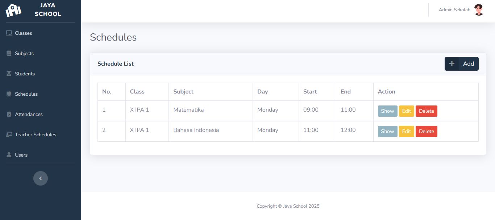
Task: Click the Subjects book icon in sidebar
Action: (9, 53)
